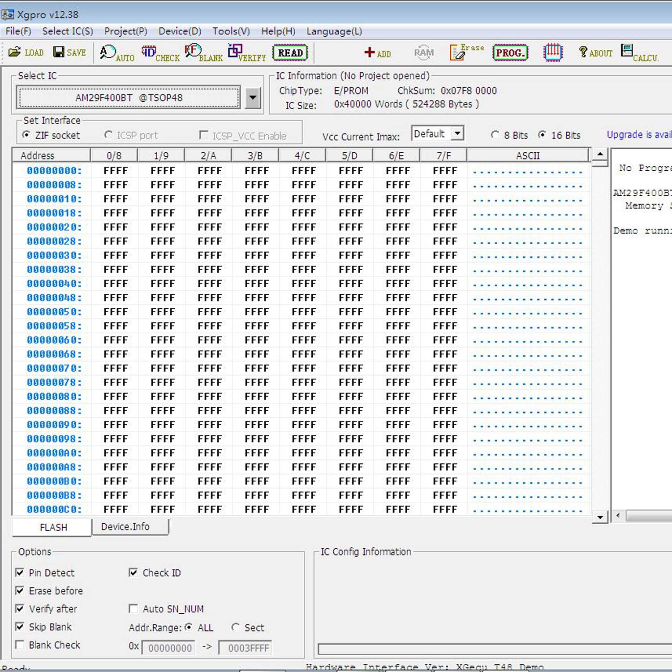Click the VERIFY toolbar icon
672x672 pixels.
pos(246,53)
